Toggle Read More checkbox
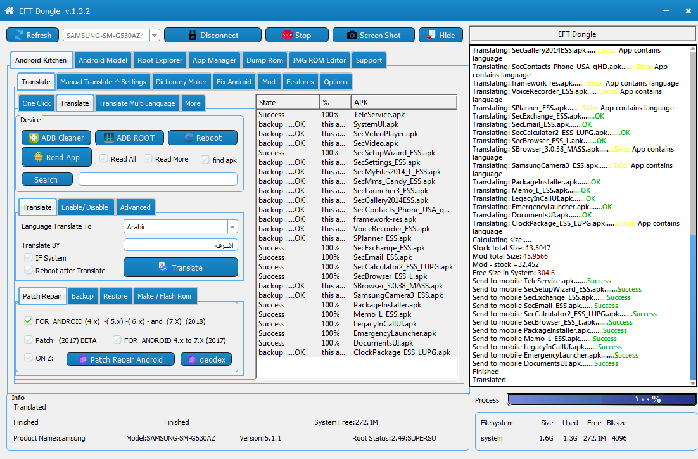 pyautogui.click(x=148, y=158)
